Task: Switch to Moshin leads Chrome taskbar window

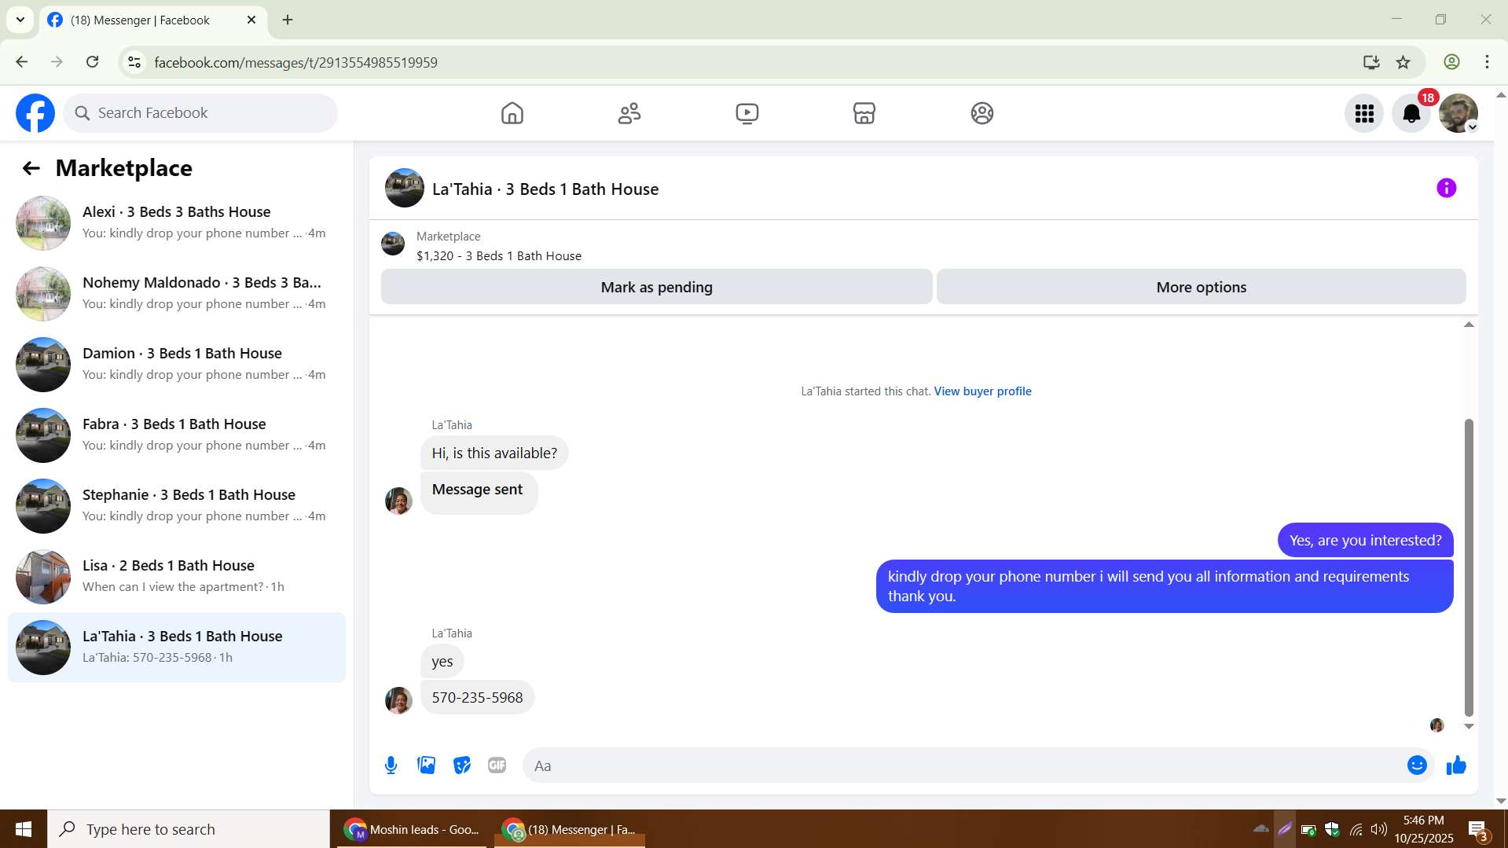Action: pyautogui.click(x=413, y=829)
